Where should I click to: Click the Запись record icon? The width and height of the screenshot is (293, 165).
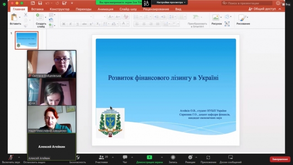click(x=173, y=157)
